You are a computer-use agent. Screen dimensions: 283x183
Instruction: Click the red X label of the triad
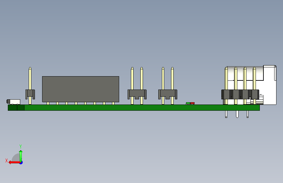click(x=7, y=161)
